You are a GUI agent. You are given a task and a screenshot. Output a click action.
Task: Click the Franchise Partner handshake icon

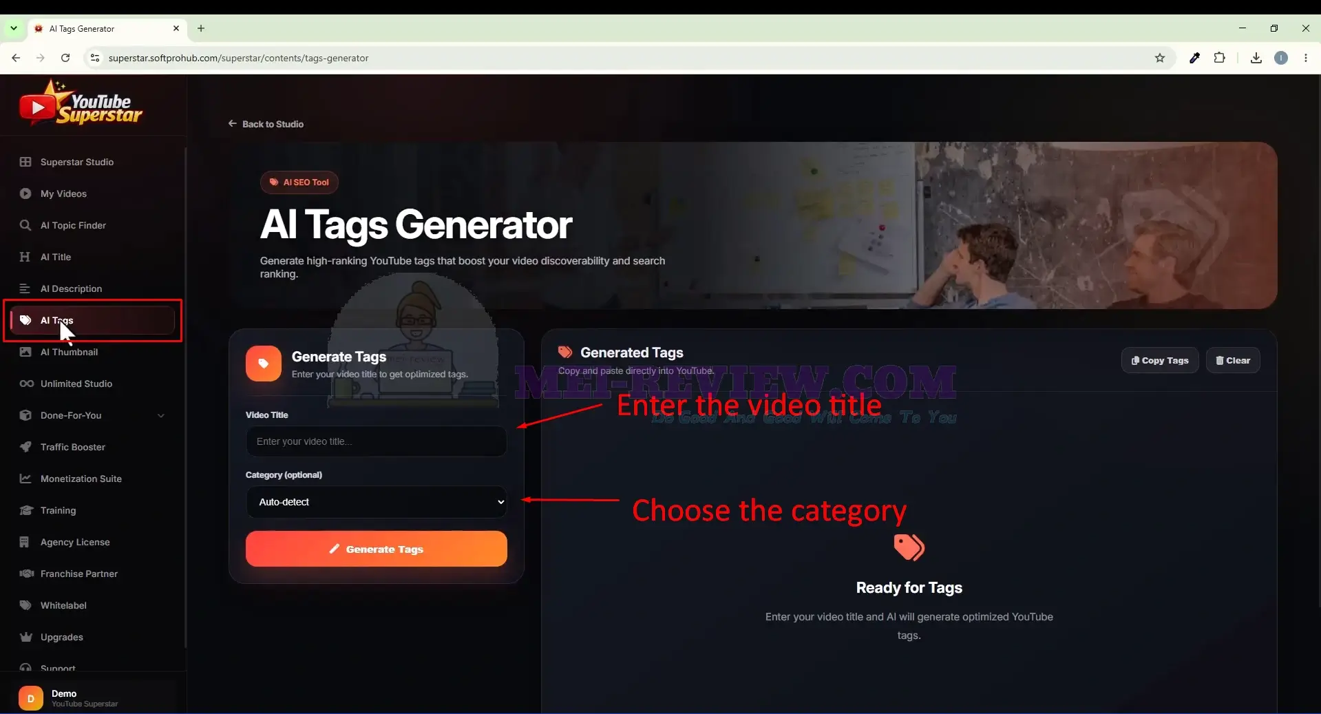[x=26, y=574]
